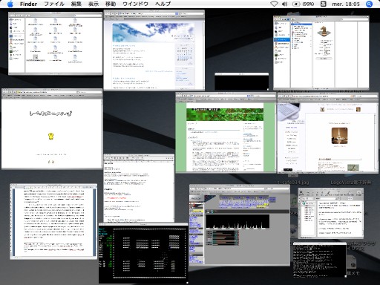
Task: Select the grey web page window with the histogram
Action: pos(240,225)
